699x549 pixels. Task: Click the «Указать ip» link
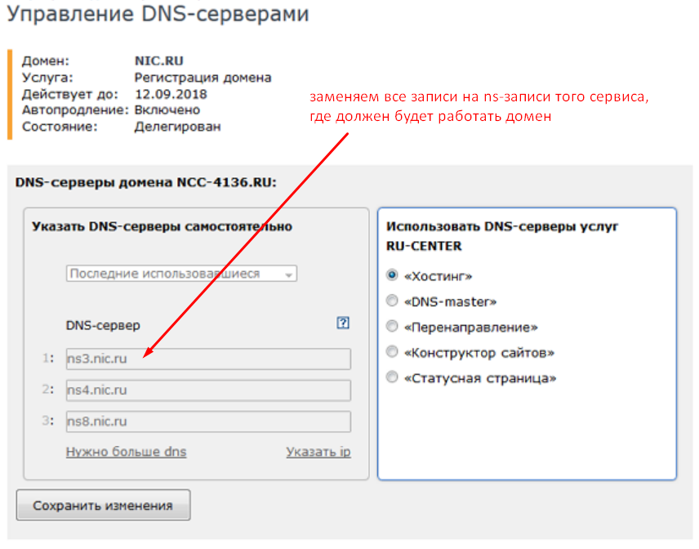point(318,452)
